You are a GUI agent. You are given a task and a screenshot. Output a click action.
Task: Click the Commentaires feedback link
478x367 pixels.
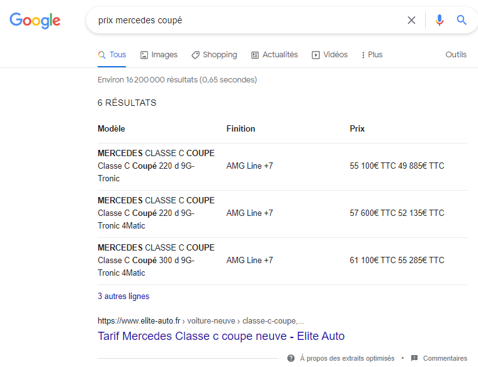pyautogui.click(x=445, y=358)
